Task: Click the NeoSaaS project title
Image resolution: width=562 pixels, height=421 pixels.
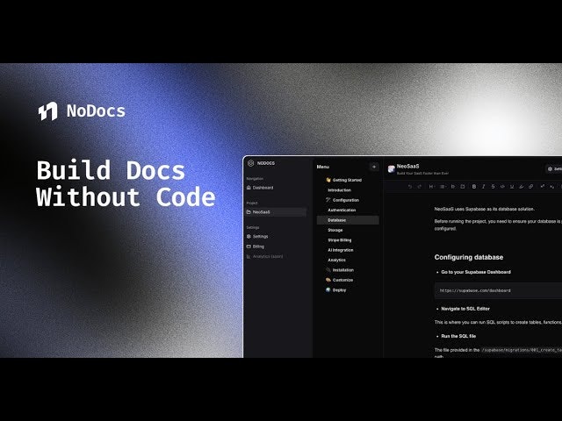Action: coord(407,166)
